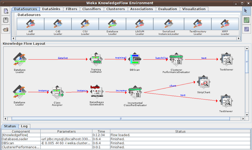
Task: Click the Parameters column header
Action: point(66,131)
